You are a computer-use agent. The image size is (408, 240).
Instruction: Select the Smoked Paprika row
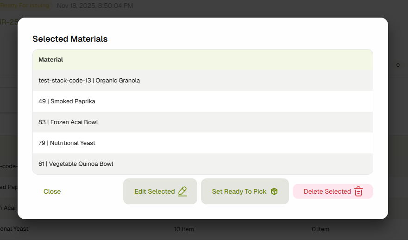click(67, 101)
